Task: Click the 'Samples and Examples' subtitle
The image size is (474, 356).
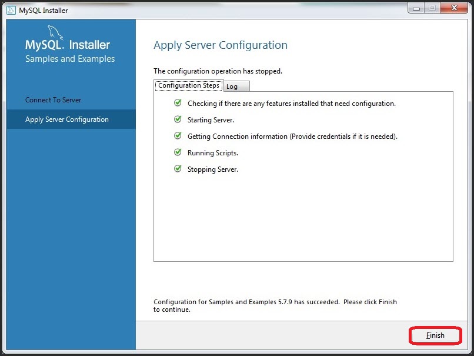Action: coord(70,59)
